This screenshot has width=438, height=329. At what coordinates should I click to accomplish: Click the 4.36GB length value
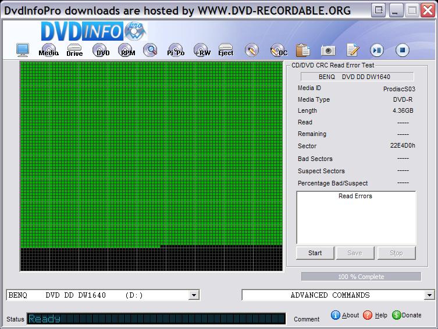click(x=403, y=110)
